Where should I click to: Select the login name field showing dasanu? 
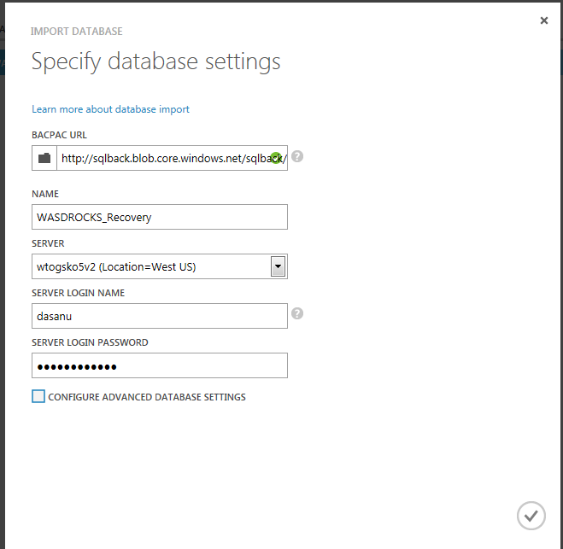point(159,316)
